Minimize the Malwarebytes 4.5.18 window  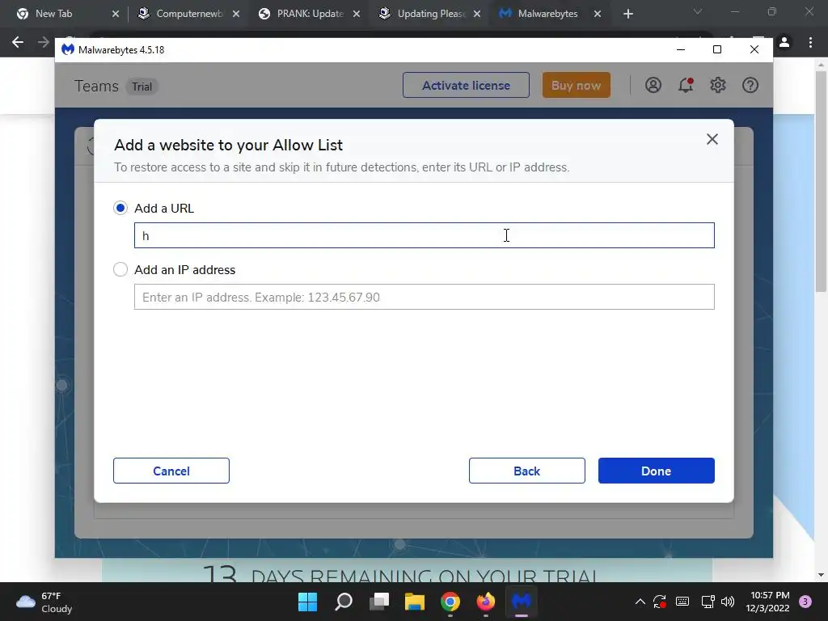click(681, 49)
